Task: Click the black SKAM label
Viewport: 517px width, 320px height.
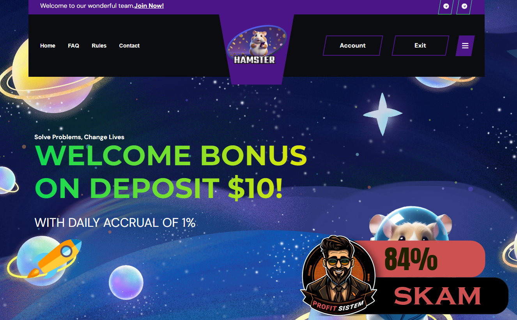Action: (x=437, y=296)
